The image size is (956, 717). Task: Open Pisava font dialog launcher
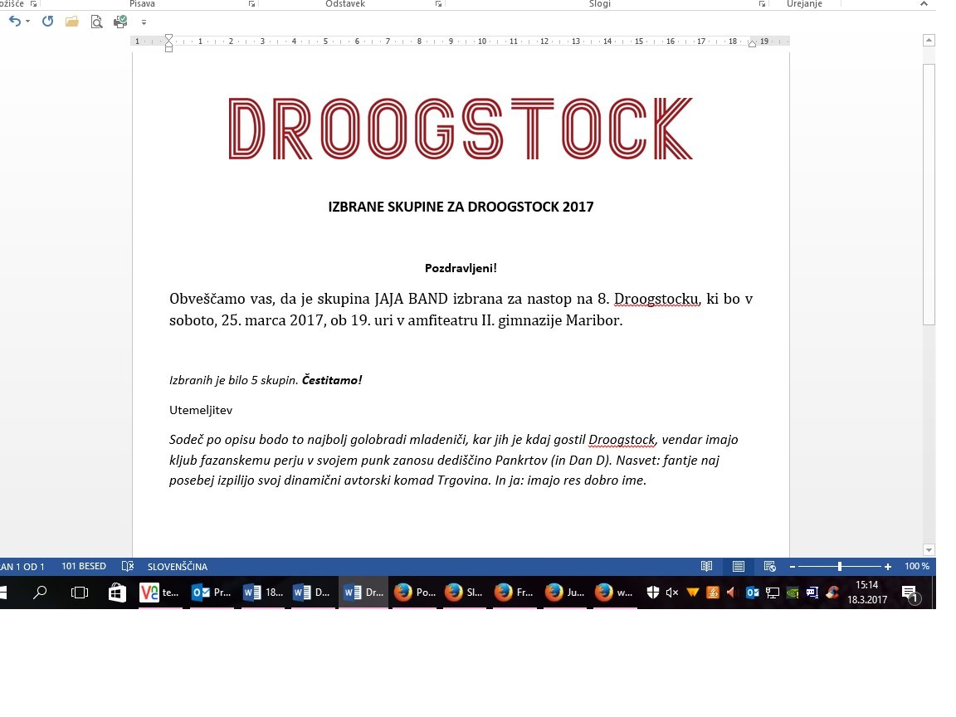[251, 4]
